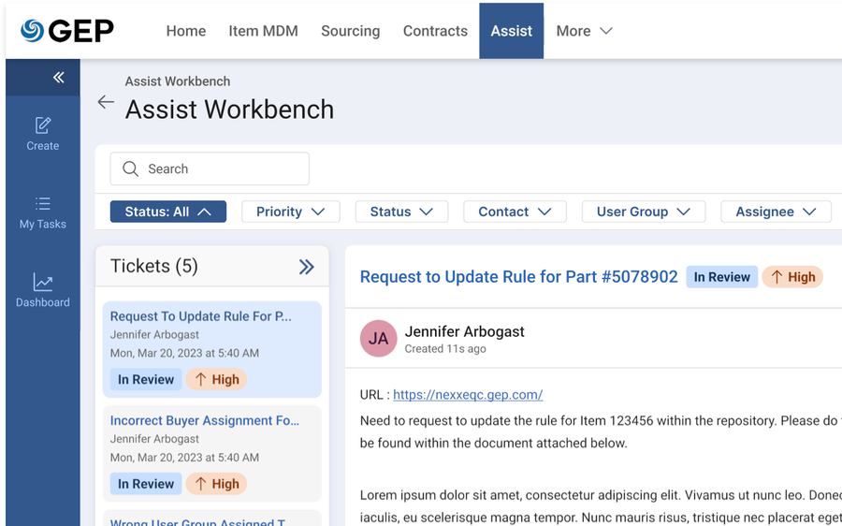Collapse the Status: All filter
Viewport: 842px width, 526px height.
(168, 212)
